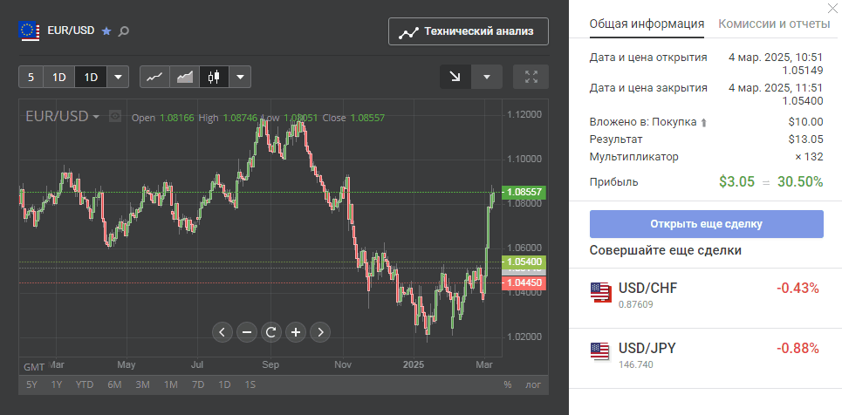Pan the chart left with arrow button
The height and width of the screenshot is (415, 842).
(222, 332)
